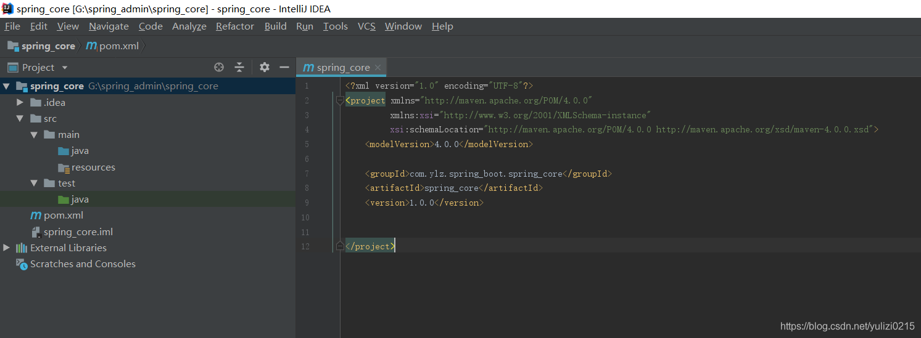
Task: Open the Help menu
Action: (x=442, y=26)
